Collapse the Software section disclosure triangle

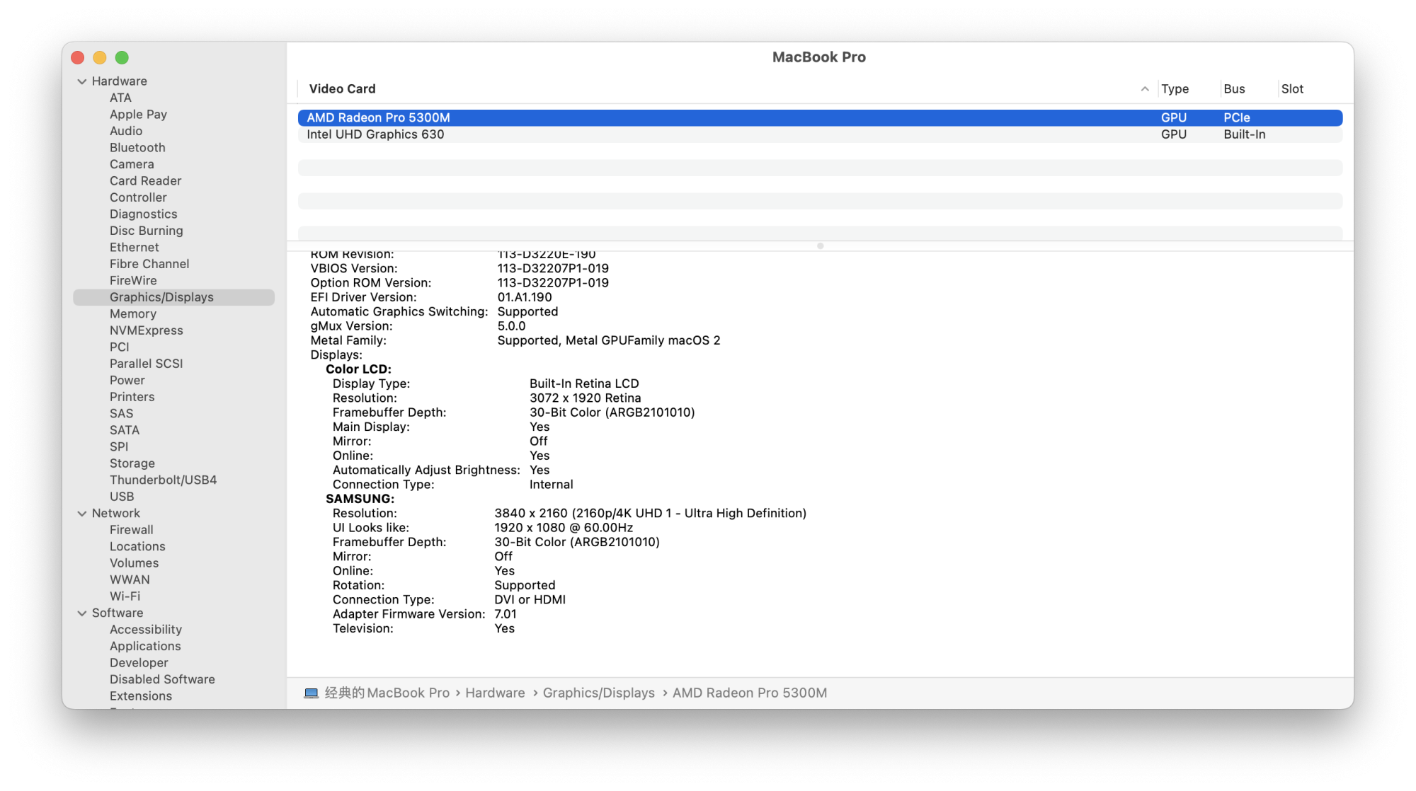pos(82,613)
